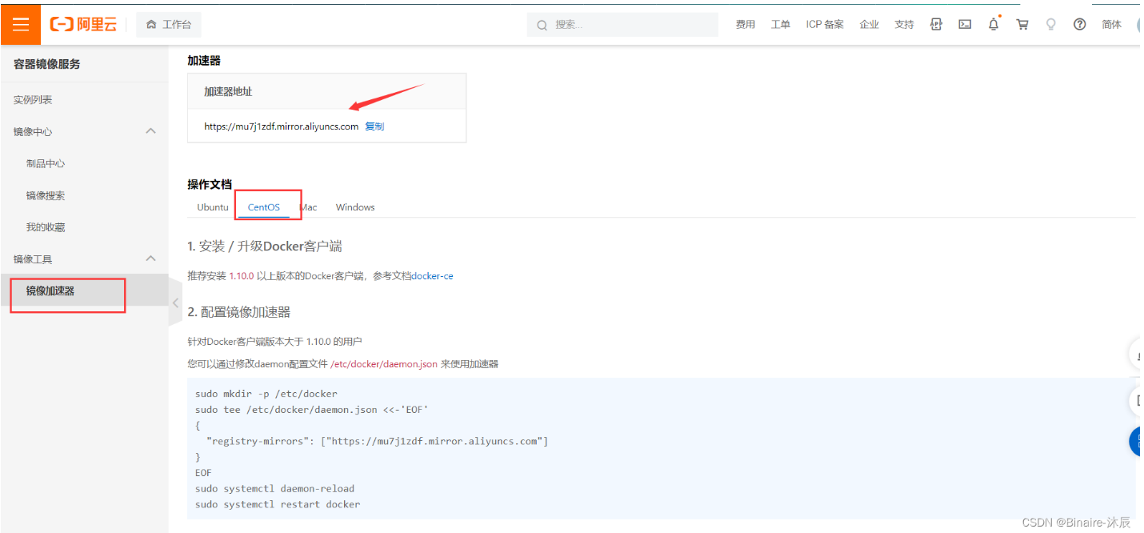Select 实例列表 in the sidebar
This screenshot has width=1144, height=533.
(x=33, y=99)
